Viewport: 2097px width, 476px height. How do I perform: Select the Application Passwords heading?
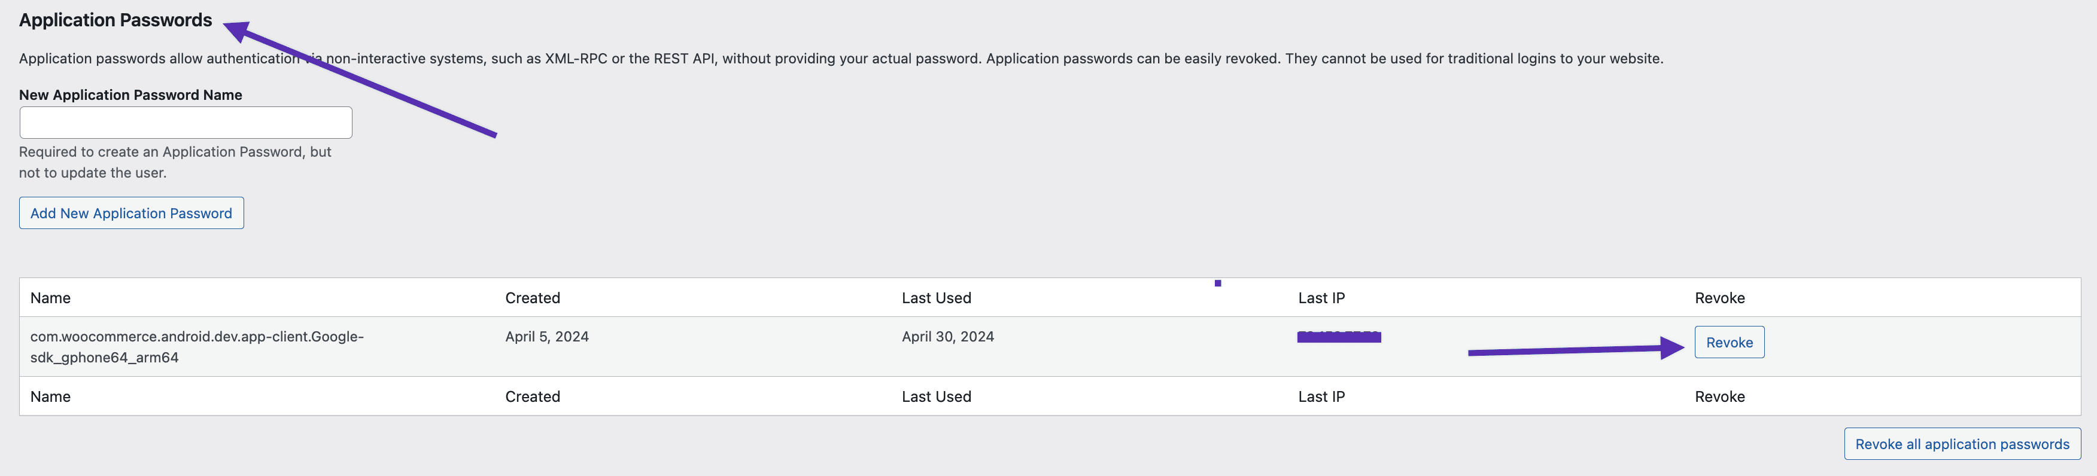tap(114, 19)
